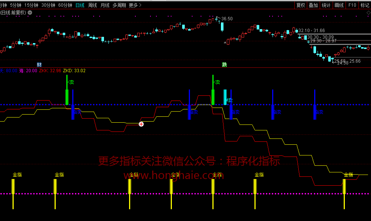The image size is (371, 221).
Task: Toggle the 叠加 overlay button
Action: [313, 5]
